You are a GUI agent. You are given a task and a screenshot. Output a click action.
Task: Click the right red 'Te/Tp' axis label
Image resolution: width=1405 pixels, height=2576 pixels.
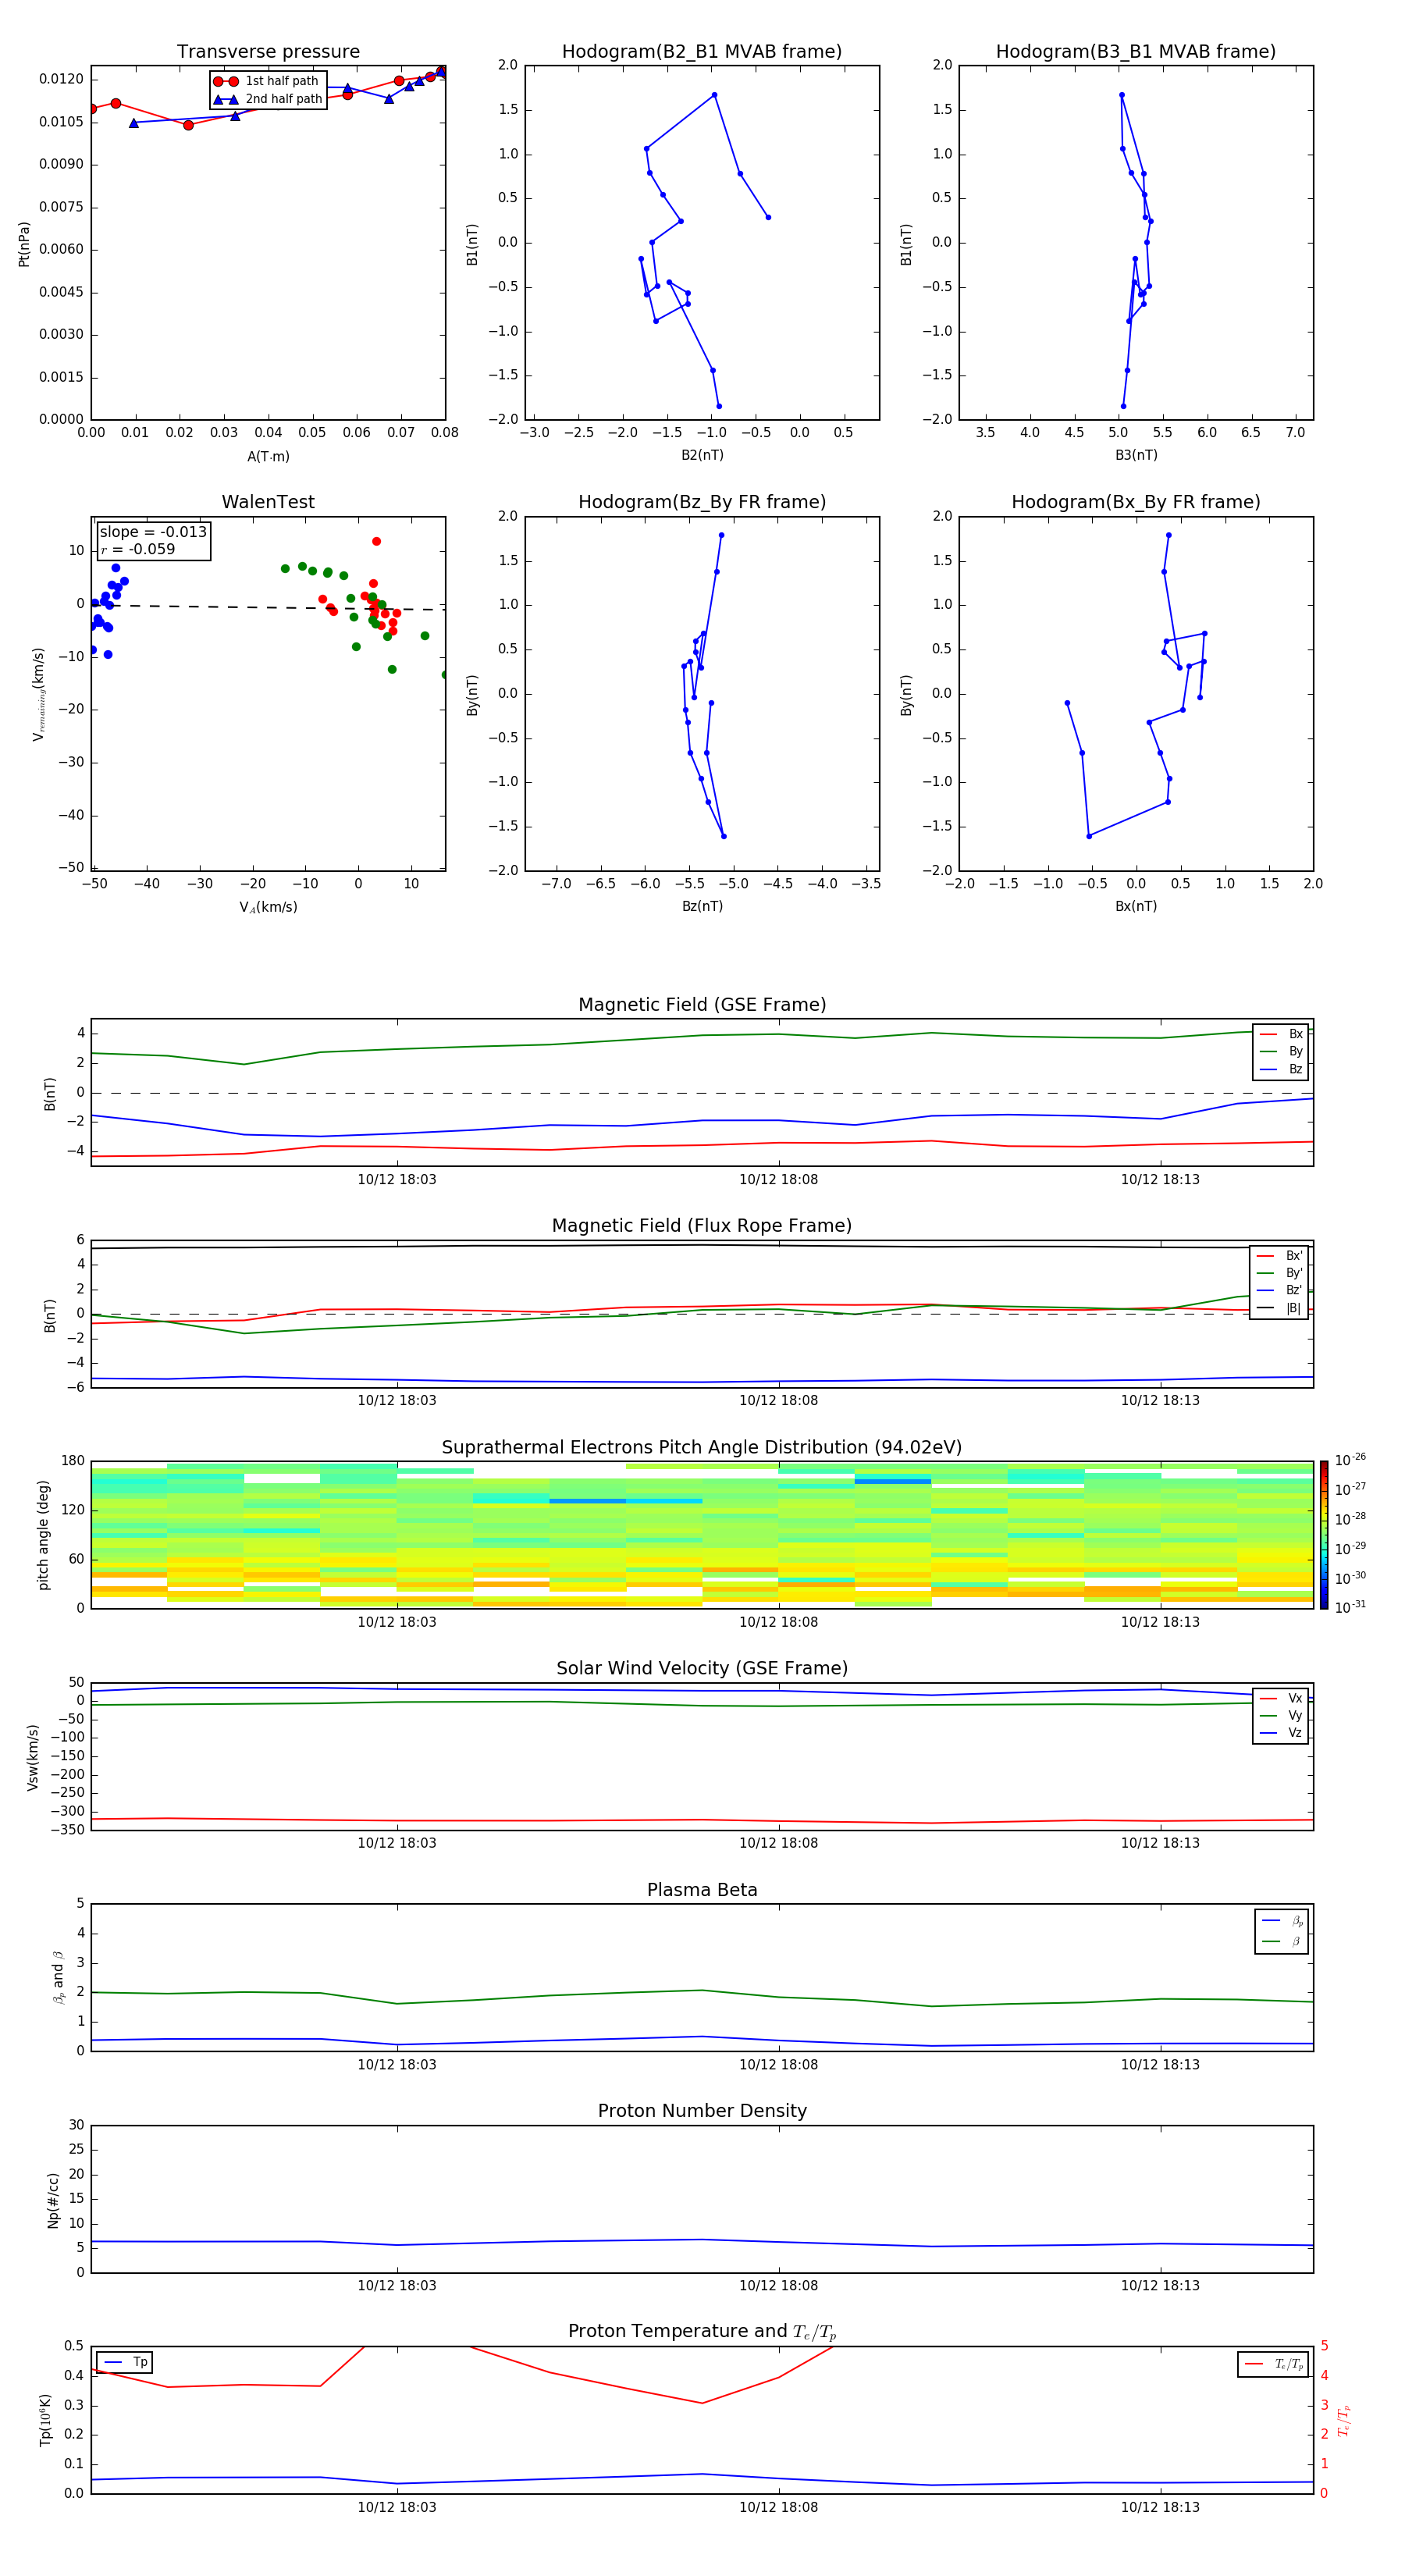[1345, 2421]
